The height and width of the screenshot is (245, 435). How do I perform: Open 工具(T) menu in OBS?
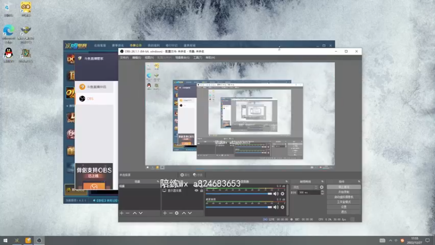coord(197,58)
